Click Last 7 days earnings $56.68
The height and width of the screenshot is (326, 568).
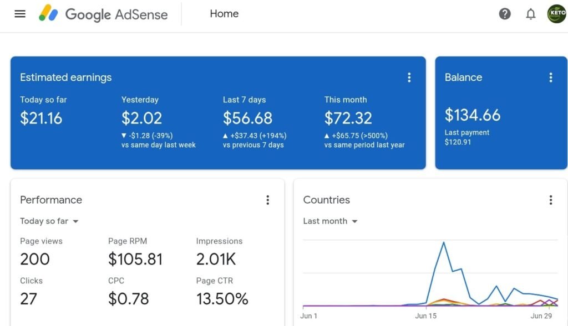coord(247,118)
